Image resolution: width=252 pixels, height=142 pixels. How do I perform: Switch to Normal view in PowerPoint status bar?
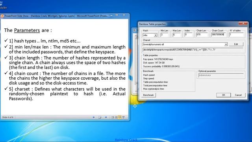(x=113, y=117)
